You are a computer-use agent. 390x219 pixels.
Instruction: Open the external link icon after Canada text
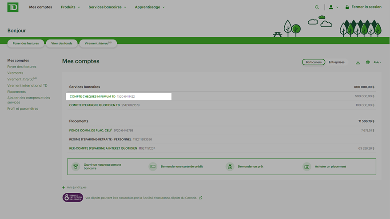click(200, 198)
